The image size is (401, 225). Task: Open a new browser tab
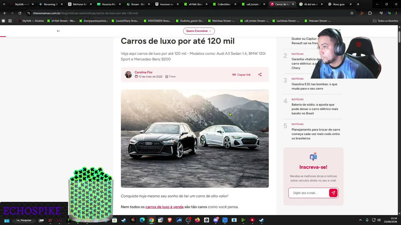pos(358,4)
